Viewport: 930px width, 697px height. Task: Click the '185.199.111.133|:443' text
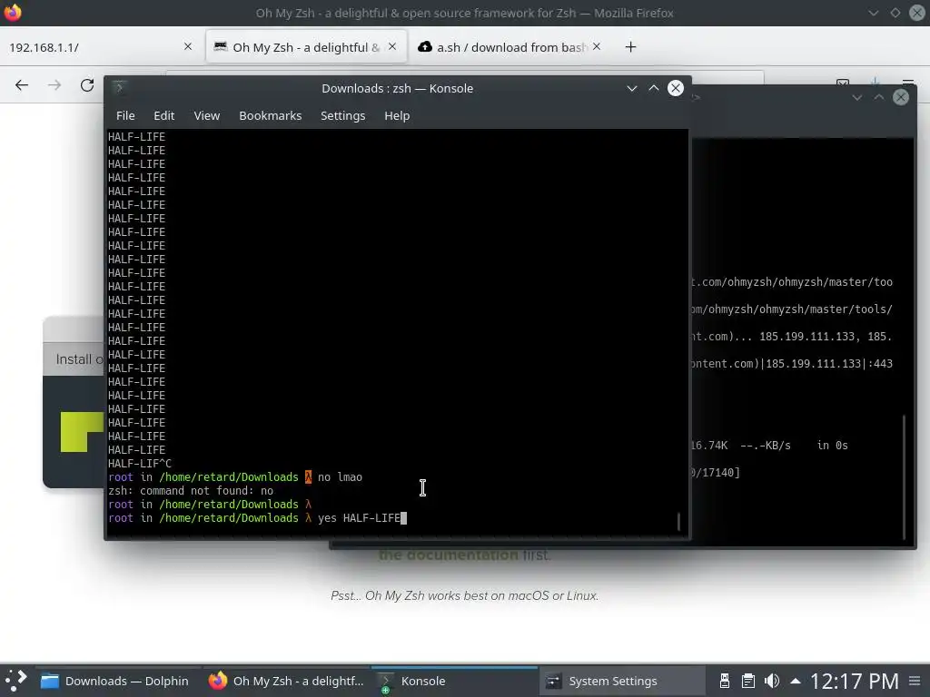pyautogui.click(x=828, y=363)
